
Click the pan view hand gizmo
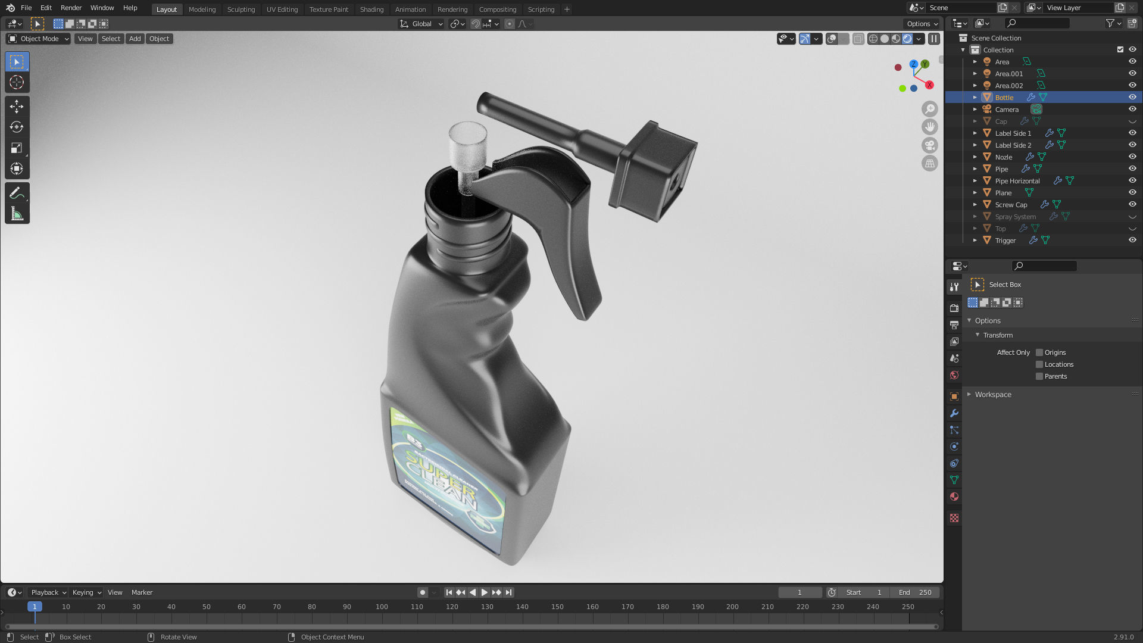coord(929,127)
